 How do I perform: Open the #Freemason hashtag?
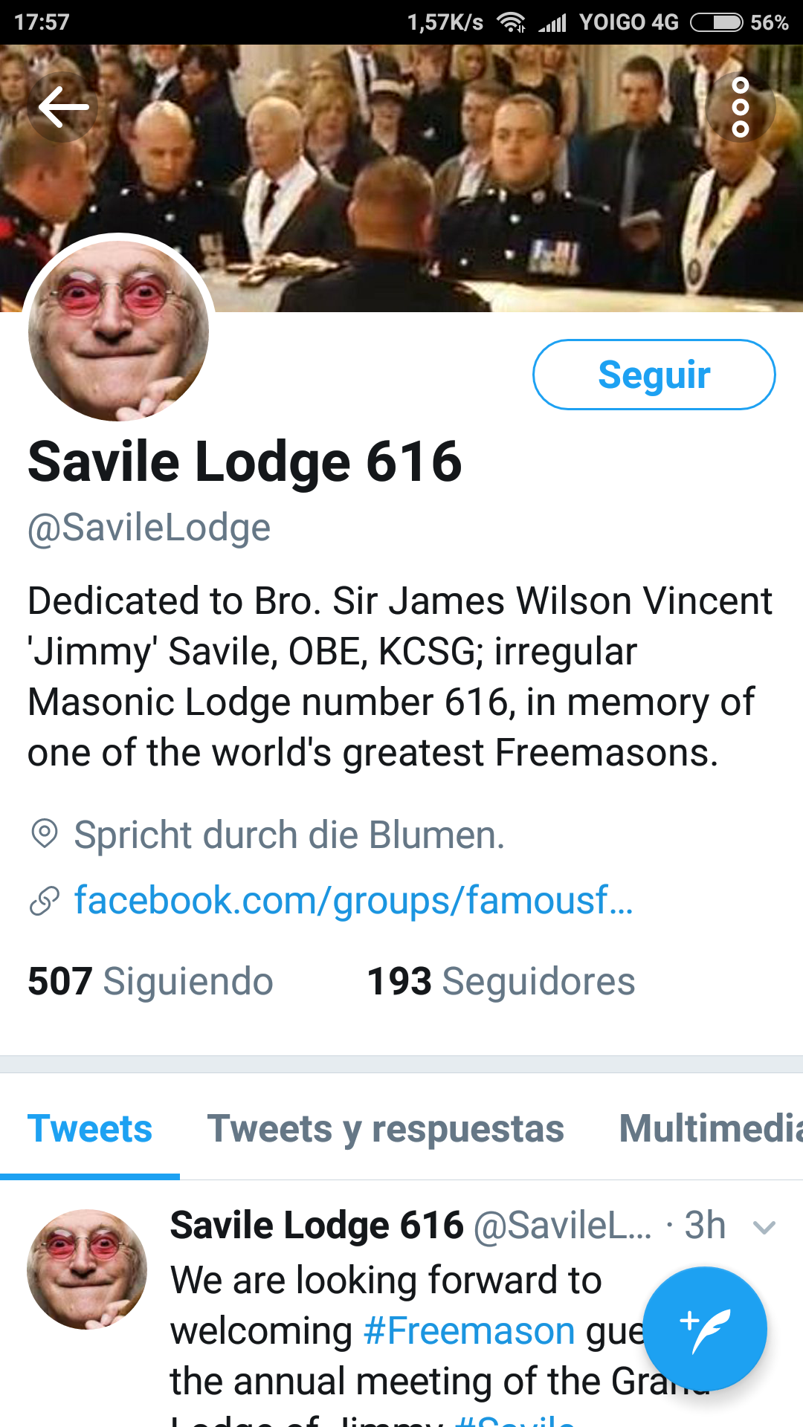(469, 1330)
